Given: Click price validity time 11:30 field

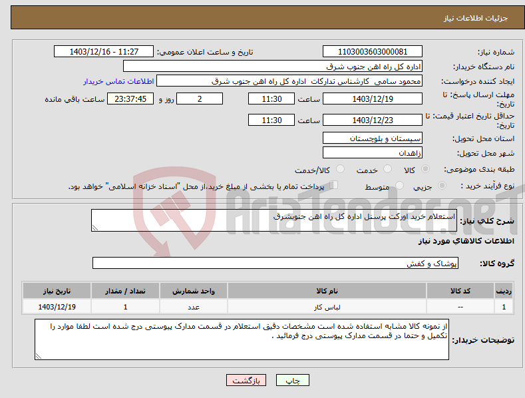Looking at the screenshot, I should coord(271,120).
